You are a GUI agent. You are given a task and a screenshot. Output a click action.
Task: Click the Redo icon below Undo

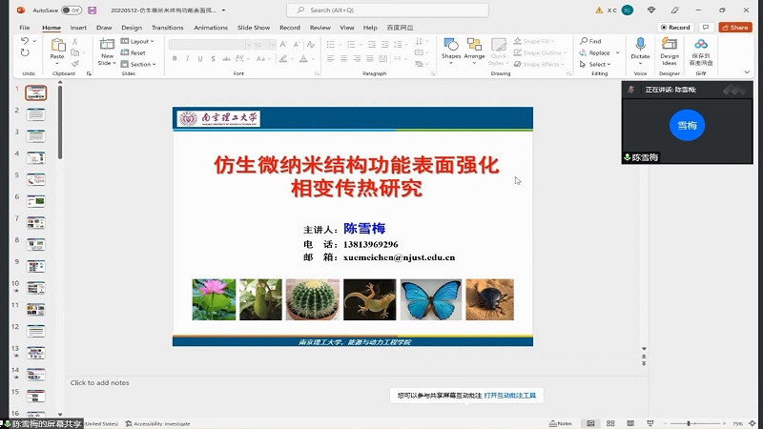(25, 52)
